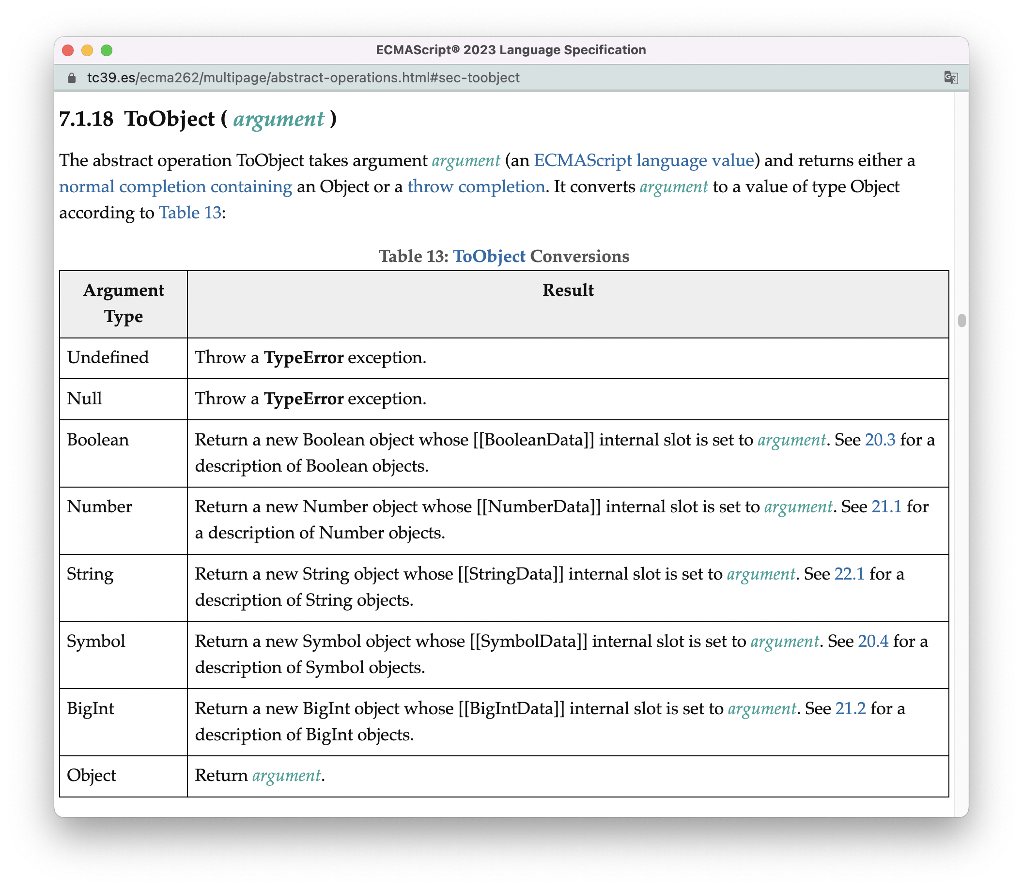
Task: Open section 22.1 link in String row
Action: [x=849, y=574]
